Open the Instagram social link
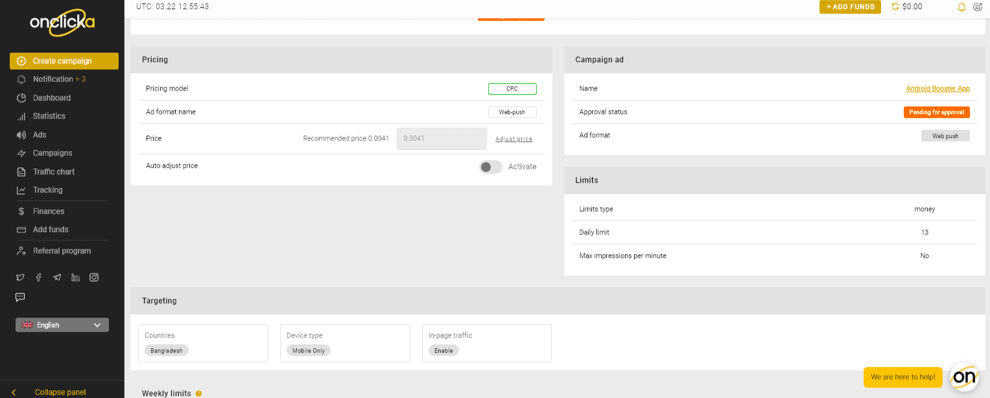990x398 pixels. [94, 277]
